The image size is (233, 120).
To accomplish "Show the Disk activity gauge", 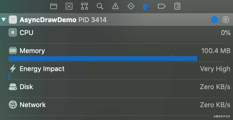I will (x=26, y=87).
